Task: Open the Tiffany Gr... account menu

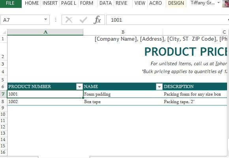Action: (x=205, y=3)
